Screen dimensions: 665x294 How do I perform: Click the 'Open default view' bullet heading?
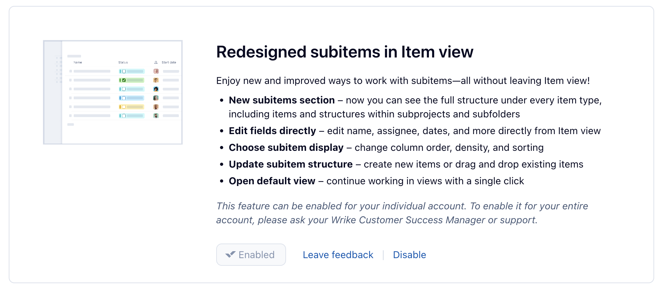272,181
